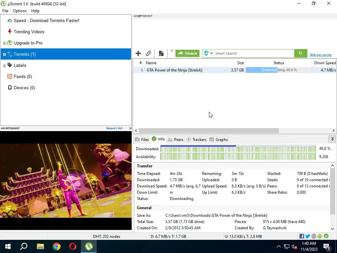Sort torrents by the Size column header
This screenshot has width=337, height=253.
pyautogui.click(x=236, y=63)
